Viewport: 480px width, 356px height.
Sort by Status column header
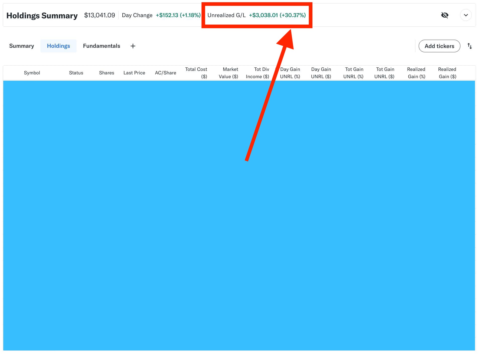tap(76, 73)
